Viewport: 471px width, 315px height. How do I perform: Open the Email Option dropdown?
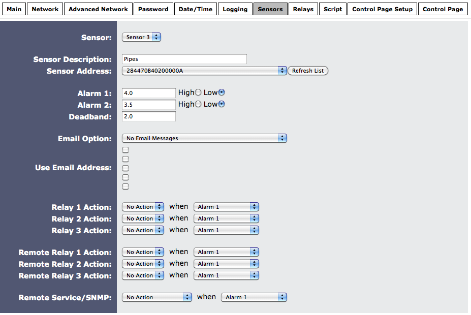[x=204, y=138]
